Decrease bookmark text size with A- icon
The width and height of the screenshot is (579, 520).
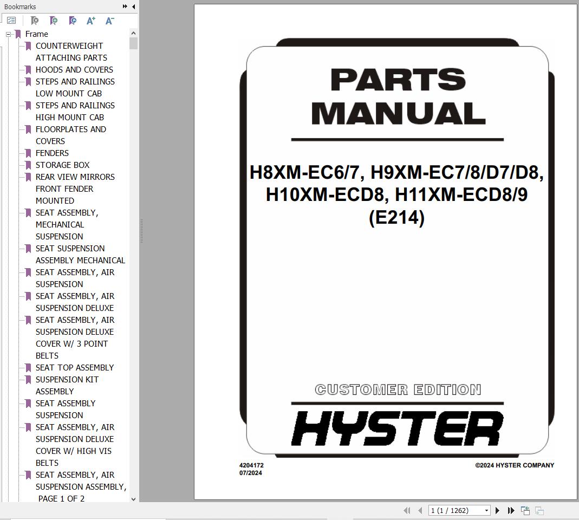pyautogui.click(x=109, y=20)
